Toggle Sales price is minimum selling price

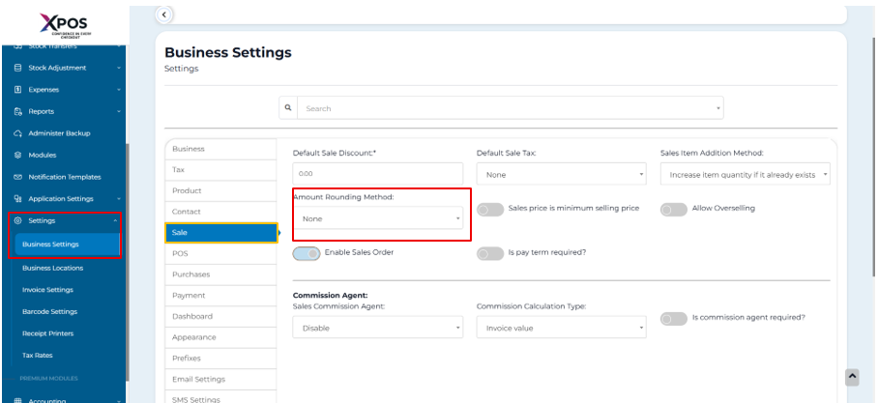pos(490,209)
